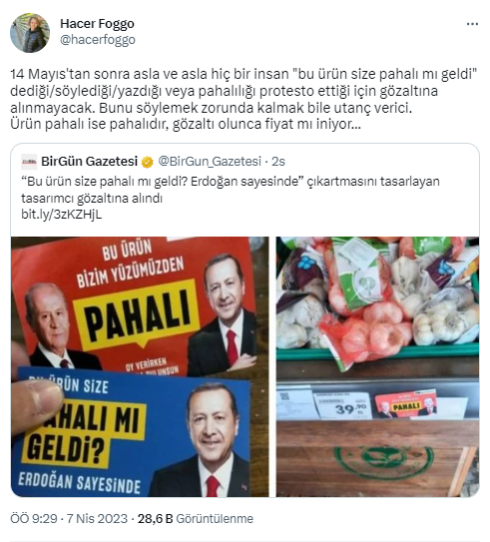Click the 2s timestamp on quoted tweet

click(x=278, y=162)
